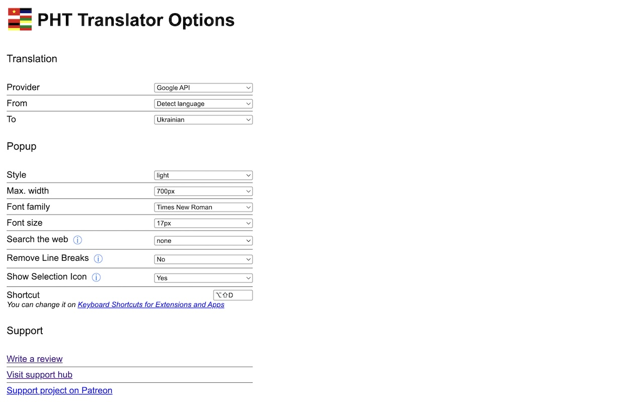Disable Show Selection Icon via its dropdown

(203, 278)
